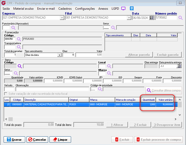
Task: Search Fornecedor Código with magnifier icon
Action: [19, 39]
